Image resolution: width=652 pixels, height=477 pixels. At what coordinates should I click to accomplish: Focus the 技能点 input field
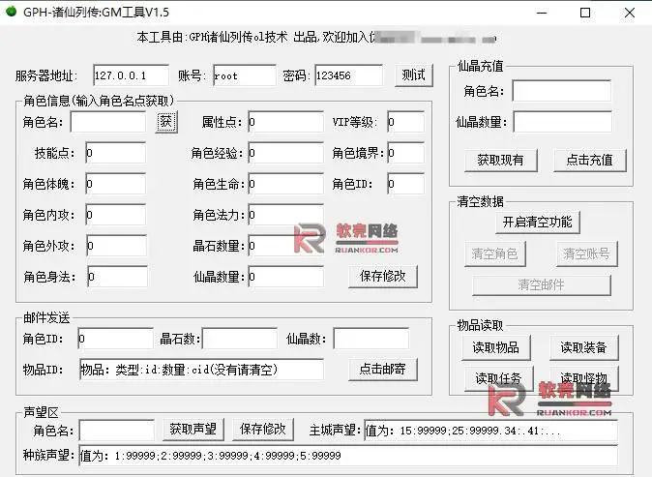coord(115,153)
